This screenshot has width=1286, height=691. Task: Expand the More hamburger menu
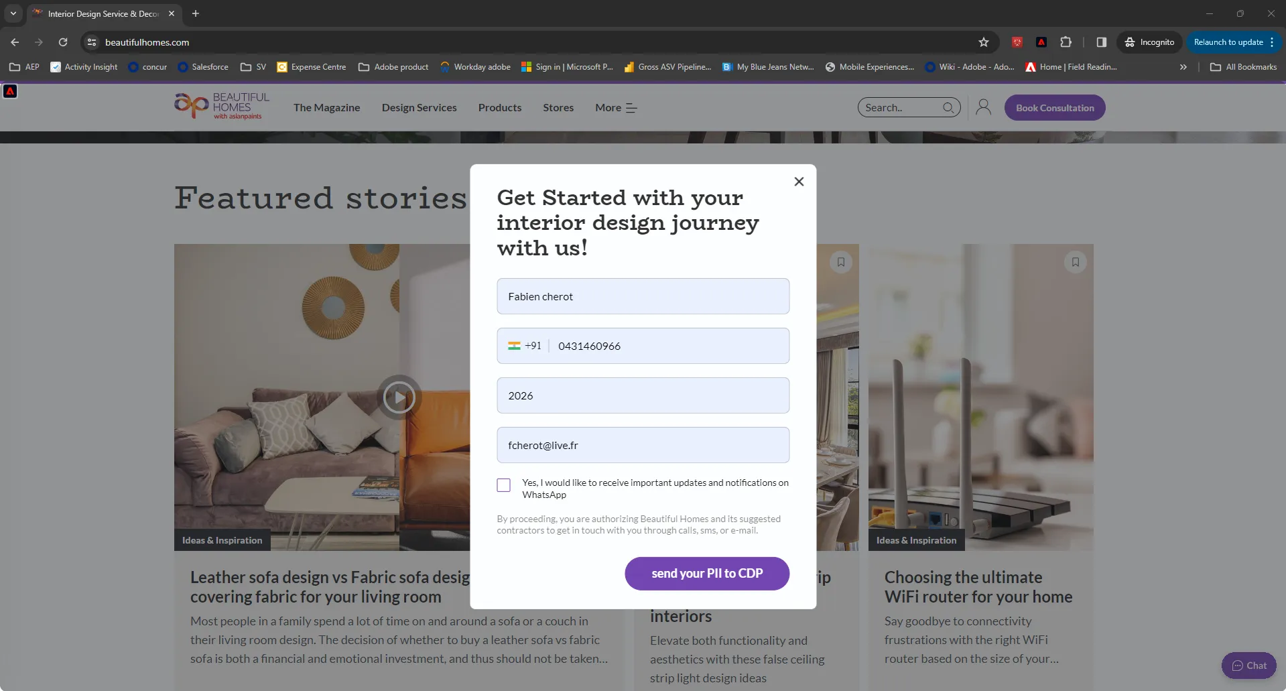pyautogui.click(x=616, y=108)
